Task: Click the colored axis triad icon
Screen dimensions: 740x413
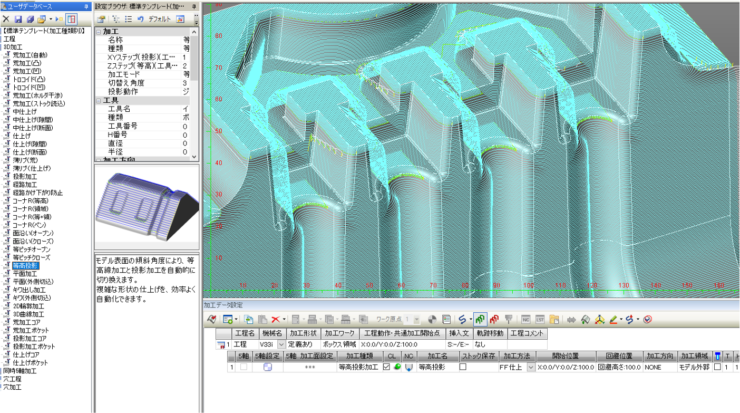Action: coord(599,319)
